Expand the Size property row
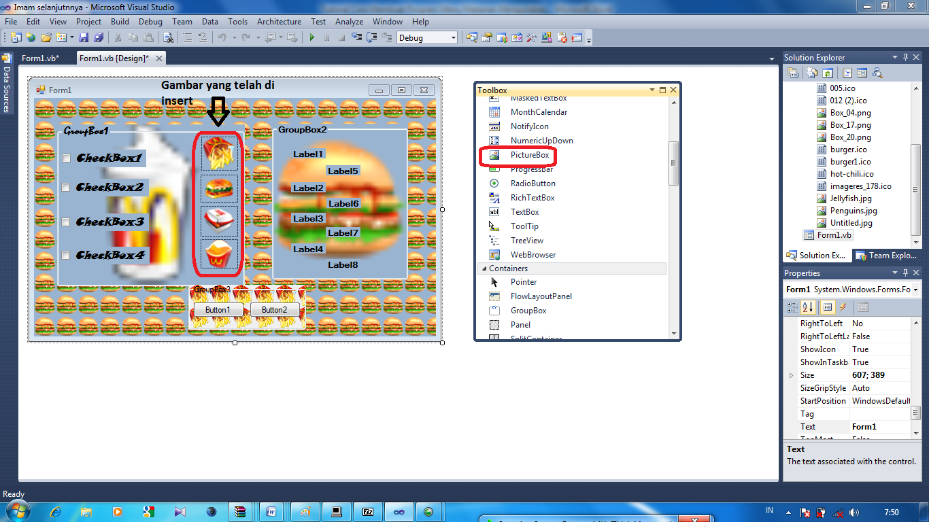This screenshot has width=929, height=522. click(x=791, y=375)
